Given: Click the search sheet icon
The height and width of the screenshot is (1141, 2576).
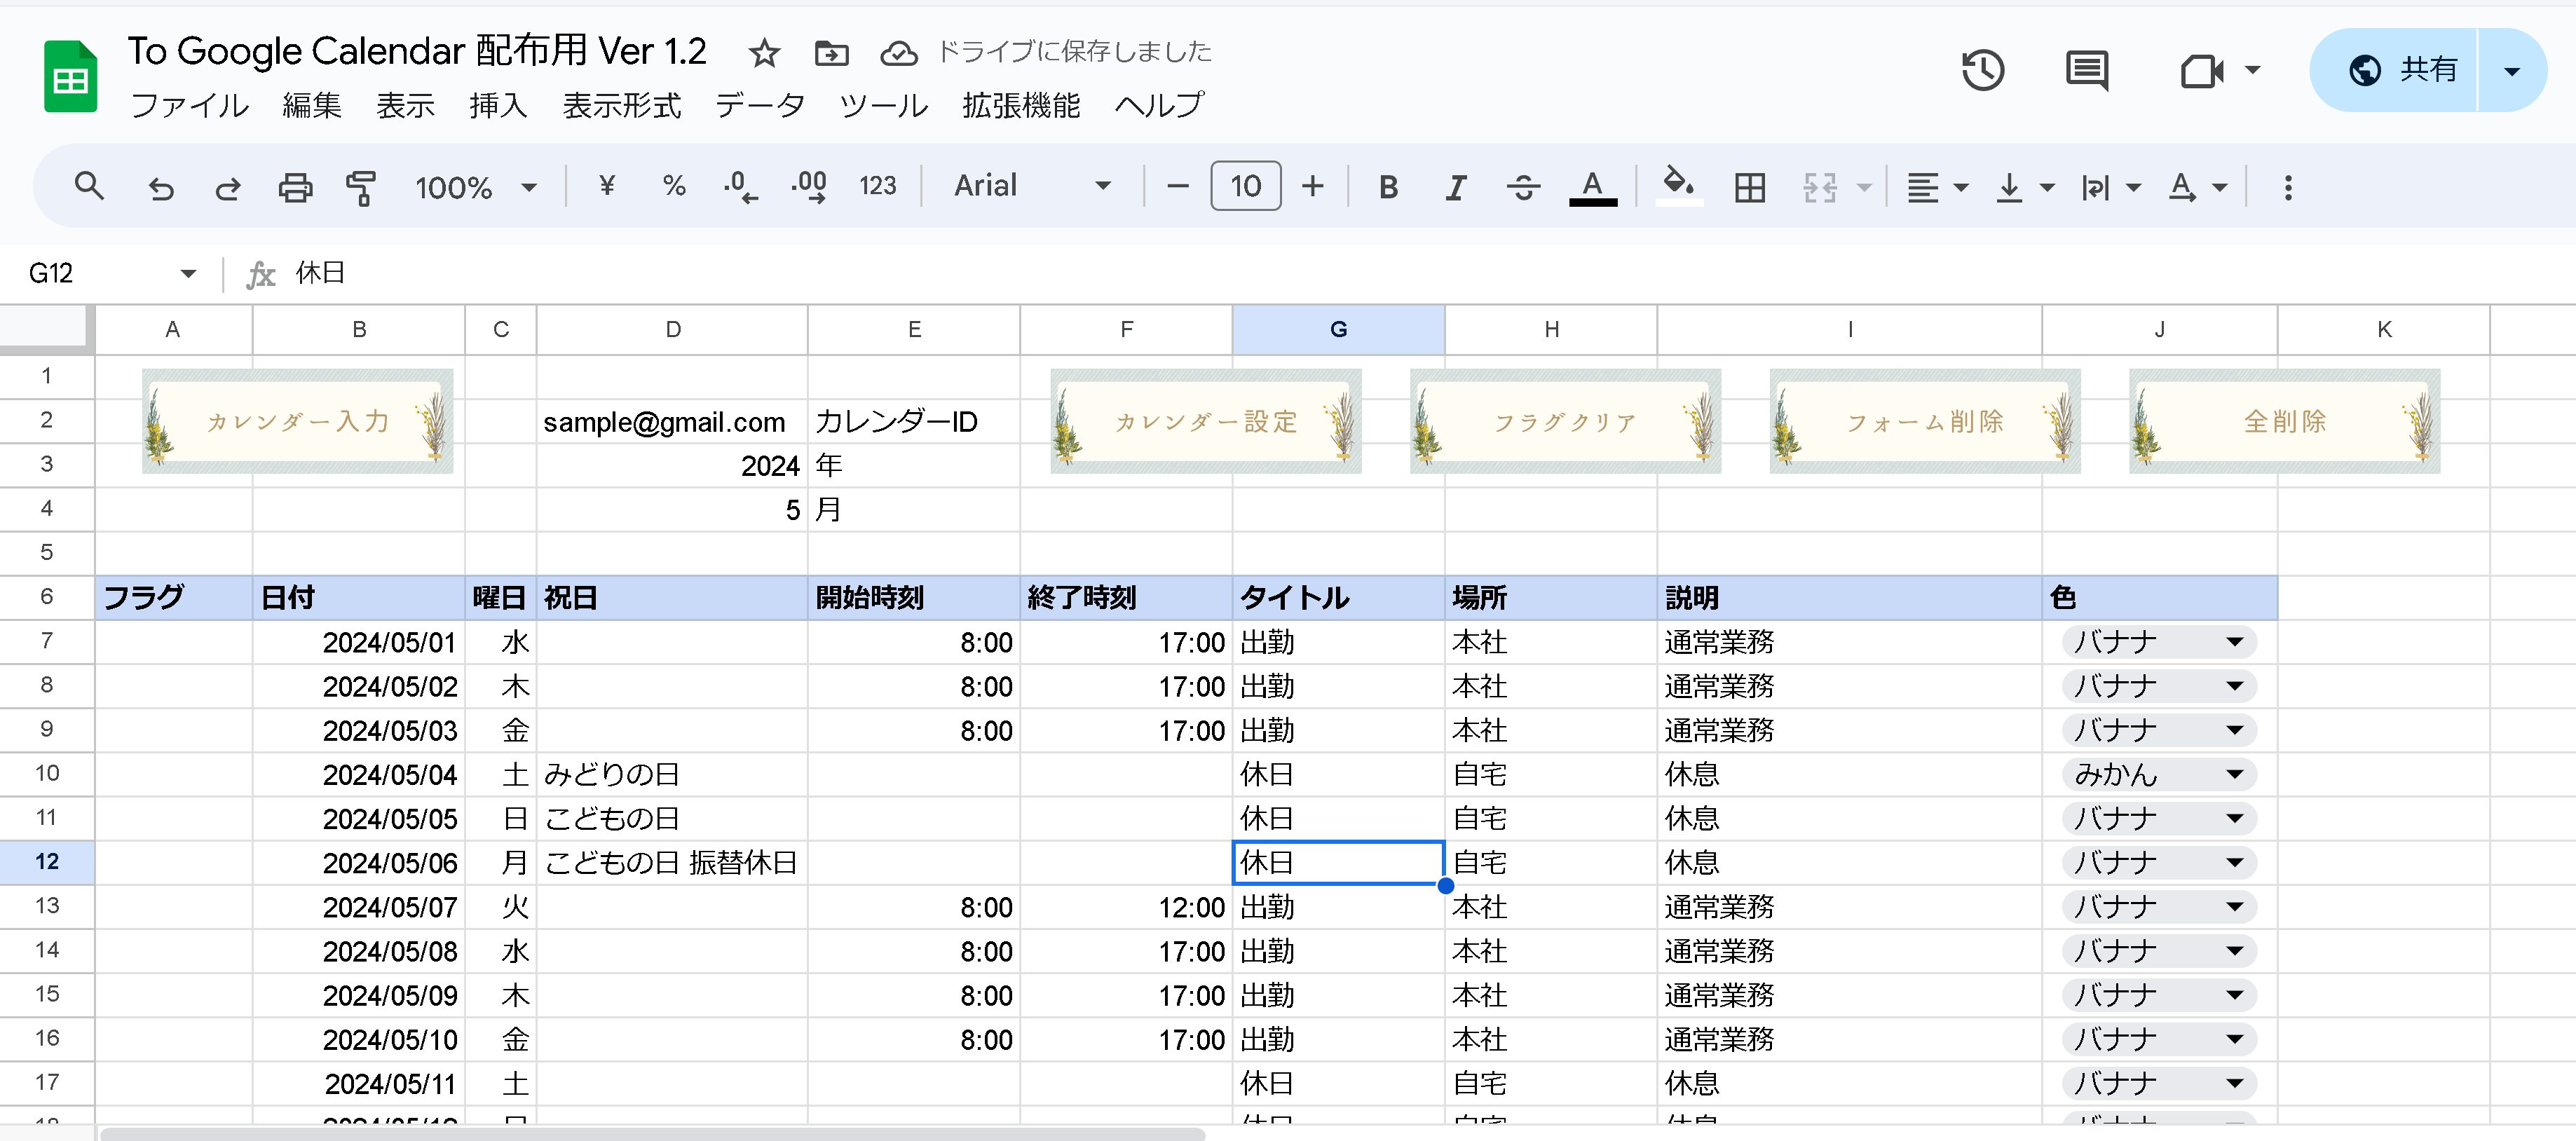Looking at the screenshot, I should point(89,186).
